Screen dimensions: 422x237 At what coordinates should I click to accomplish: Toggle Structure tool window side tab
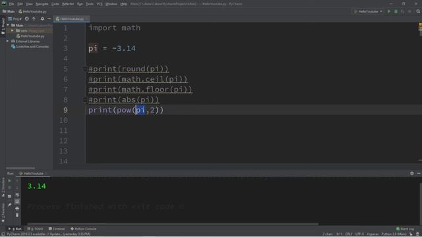pyautogui.click(x=3, y=187)
